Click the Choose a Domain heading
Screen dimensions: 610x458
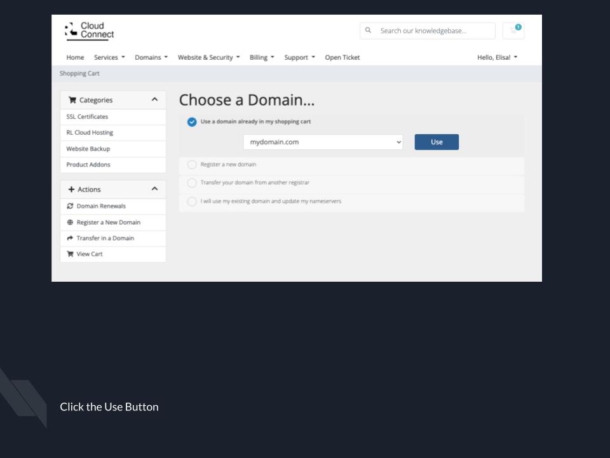247,100
